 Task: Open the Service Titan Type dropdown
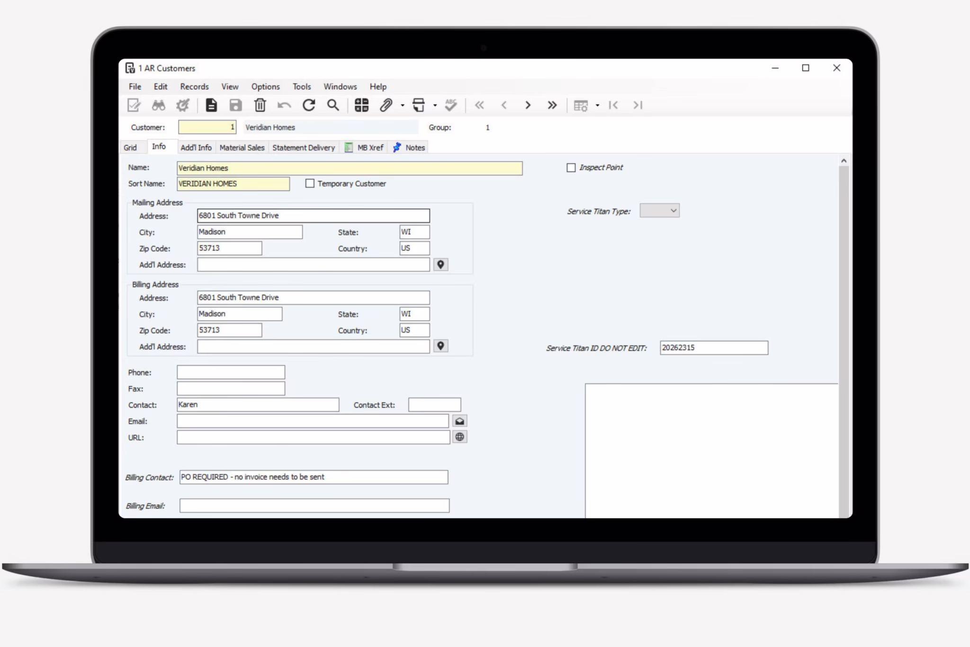pos(659,211)
